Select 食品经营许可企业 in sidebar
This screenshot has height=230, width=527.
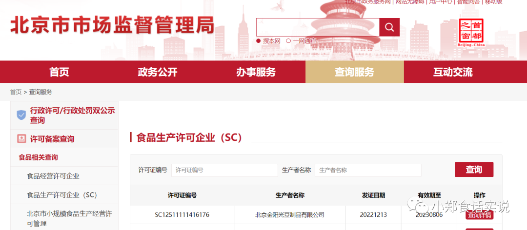click(53, 176)
